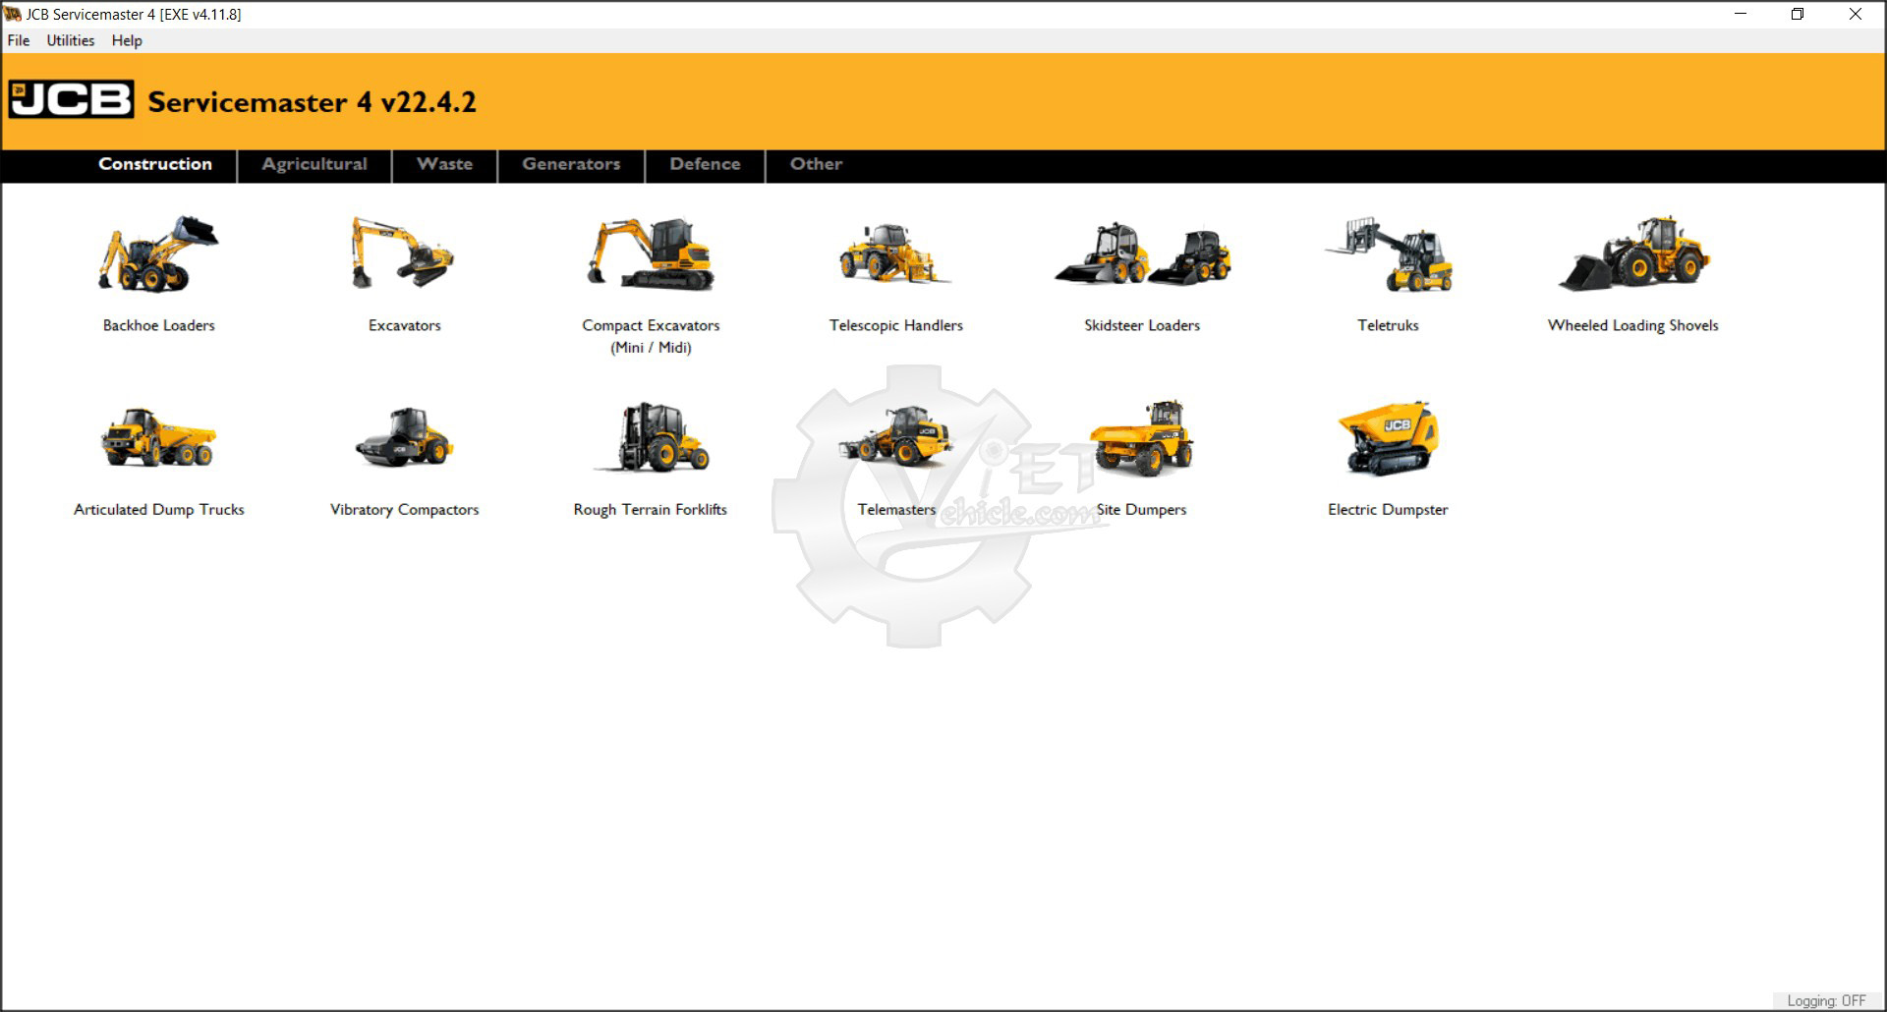Open the Generators tab
The width and height of the screenshot is (1887, 1012).
571,164
